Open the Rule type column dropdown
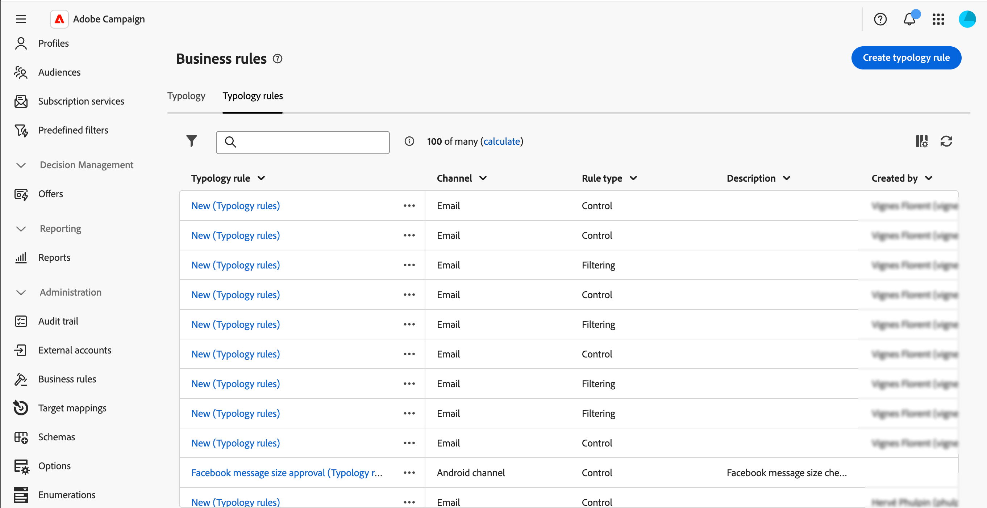987x508 pixels. pyautogui.click(x=633, y=178)
